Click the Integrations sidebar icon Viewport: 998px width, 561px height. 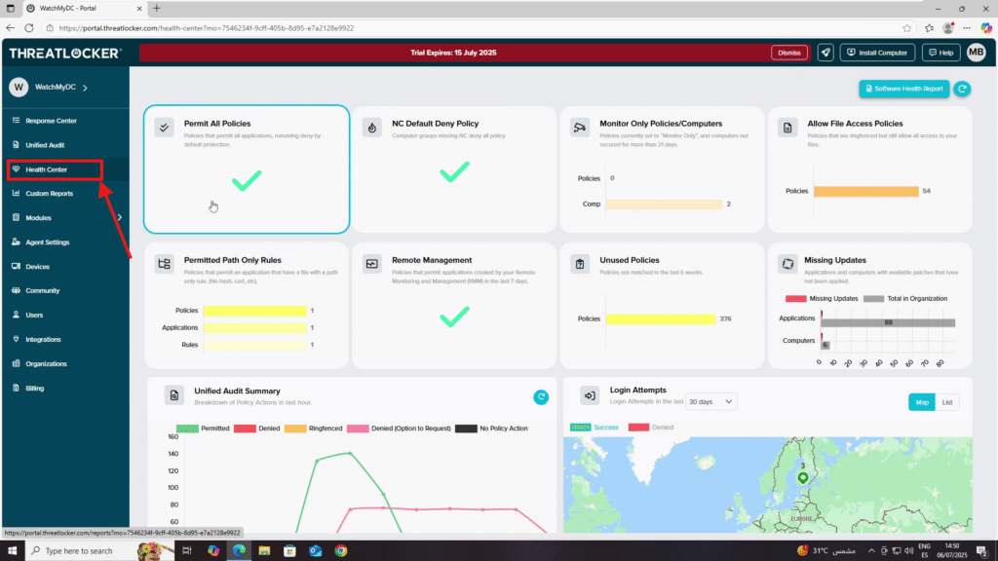[16, 339]
